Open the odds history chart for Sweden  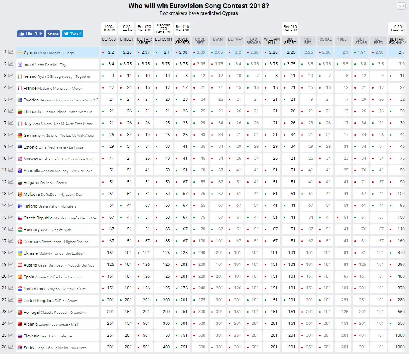[11, 100]
